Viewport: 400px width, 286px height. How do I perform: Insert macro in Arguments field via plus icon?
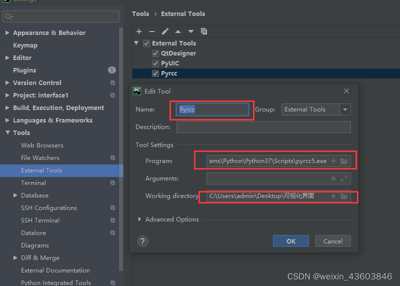click(333, 178)
